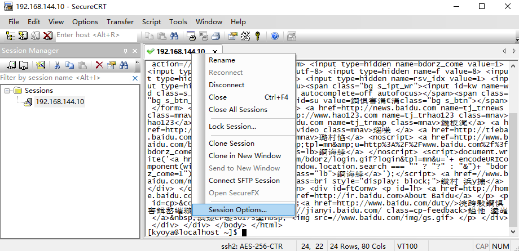Viewport: 519px width, 251px height.
Task: Click the Print Screen toolbar icon
Action: (x=191, y=35)
